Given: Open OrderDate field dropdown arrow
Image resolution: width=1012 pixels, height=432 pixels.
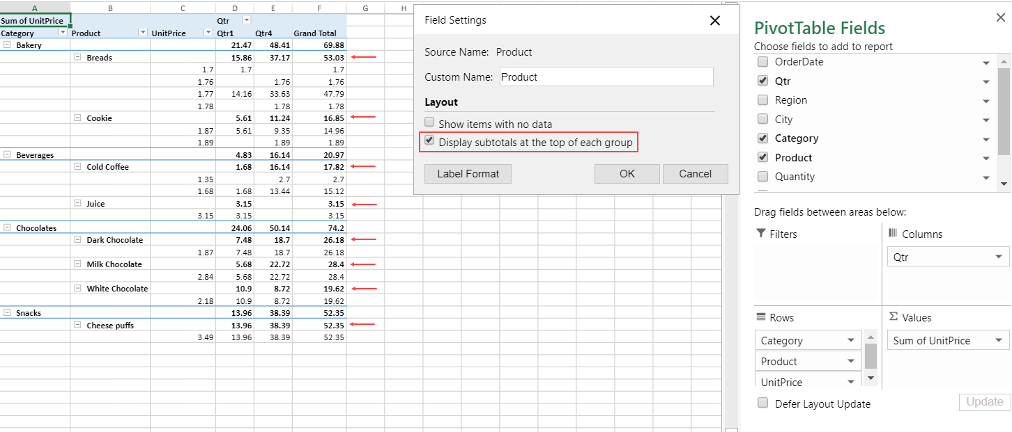Looking at the screenshot, I should point(986,63).
